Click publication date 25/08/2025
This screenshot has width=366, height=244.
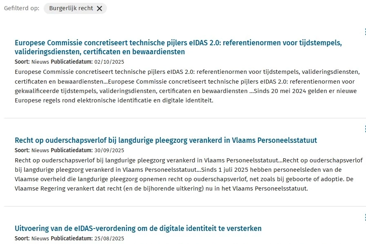pos(109,238)
